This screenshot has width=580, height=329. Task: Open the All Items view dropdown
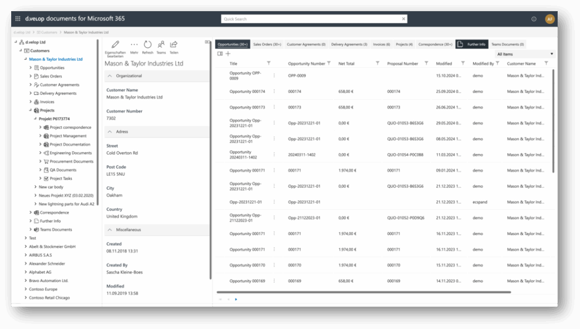tap(525, 54)
